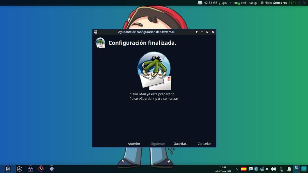
Task: Open the volume speaker icon in the tray
Action: click(273, 169)
